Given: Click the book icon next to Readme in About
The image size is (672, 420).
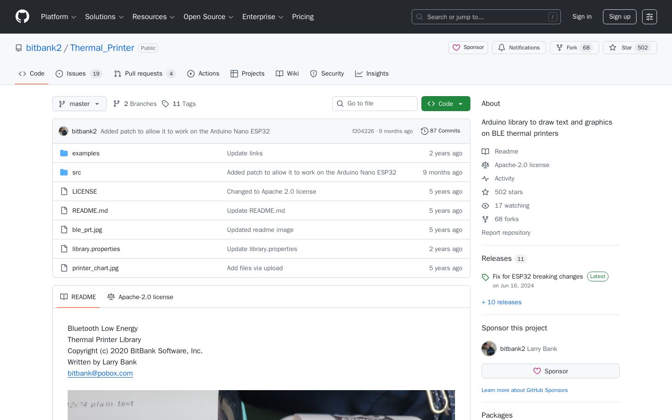Looking at the screenshot, I should (x=485, y=151).
